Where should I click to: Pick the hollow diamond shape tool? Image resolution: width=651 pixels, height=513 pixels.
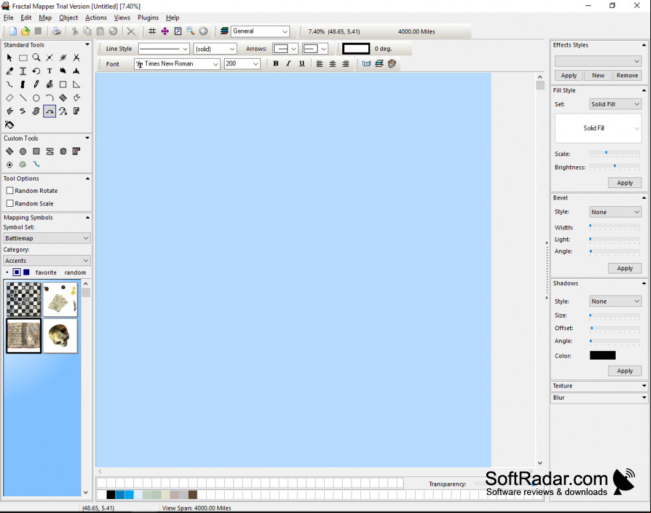(x=9, y=98)
